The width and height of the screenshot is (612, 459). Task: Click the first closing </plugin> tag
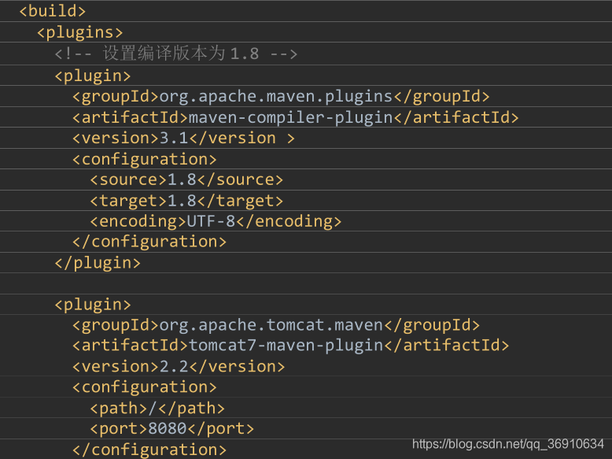[x=98, y=263]
